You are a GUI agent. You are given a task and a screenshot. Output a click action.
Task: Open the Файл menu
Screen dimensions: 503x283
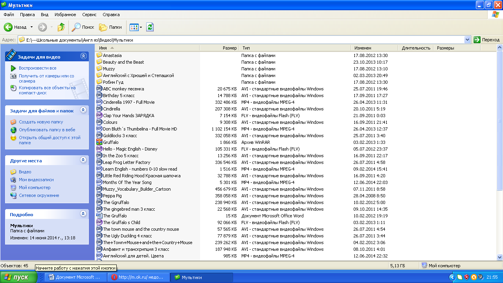click(9, 15)
